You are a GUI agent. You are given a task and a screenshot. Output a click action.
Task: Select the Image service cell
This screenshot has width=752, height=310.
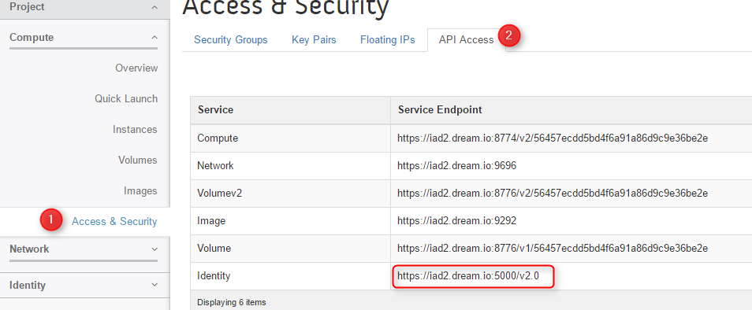[291, 221]
